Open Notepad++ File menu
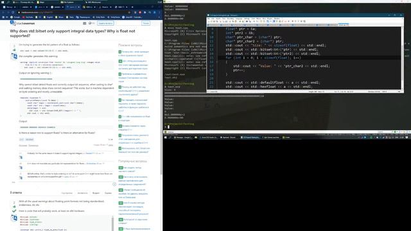 (209, 19)
